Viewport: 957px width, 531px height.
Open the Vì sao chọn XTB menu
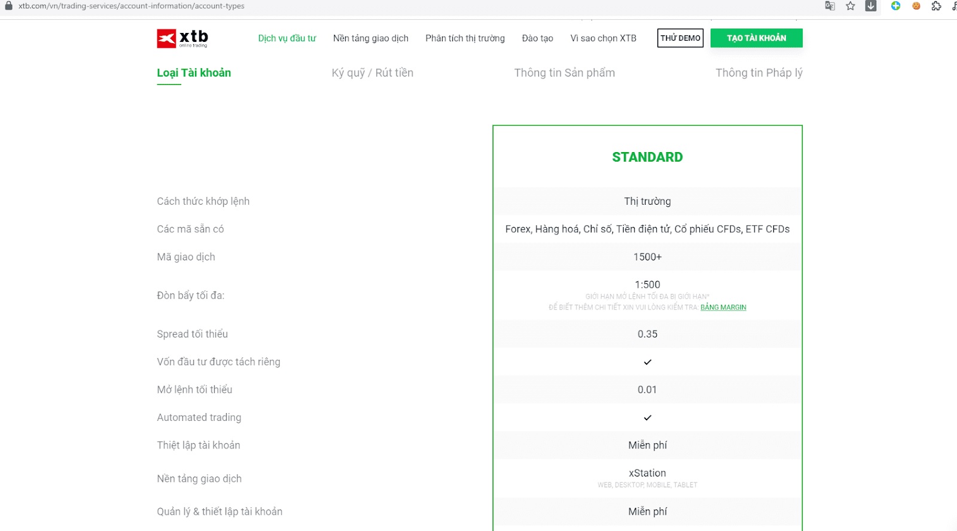(x=604, y=38)
